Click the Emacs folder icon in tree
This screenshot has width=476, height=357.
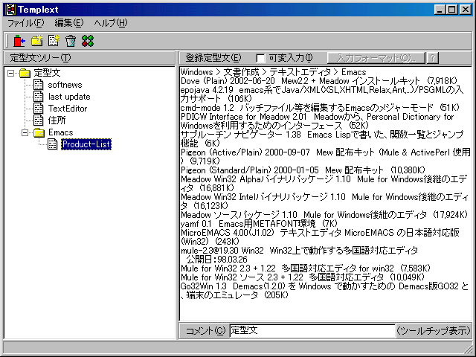pyautogui.click(x=39, y=132)
